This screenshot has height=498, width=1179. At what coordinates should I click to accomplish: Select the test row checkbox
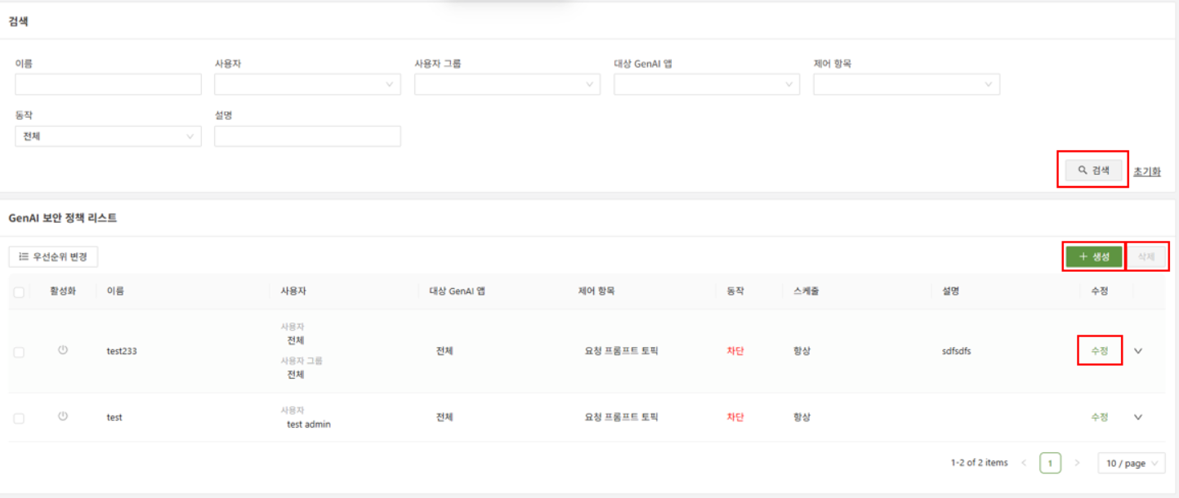pyautogui.click(x=19, y=418)
